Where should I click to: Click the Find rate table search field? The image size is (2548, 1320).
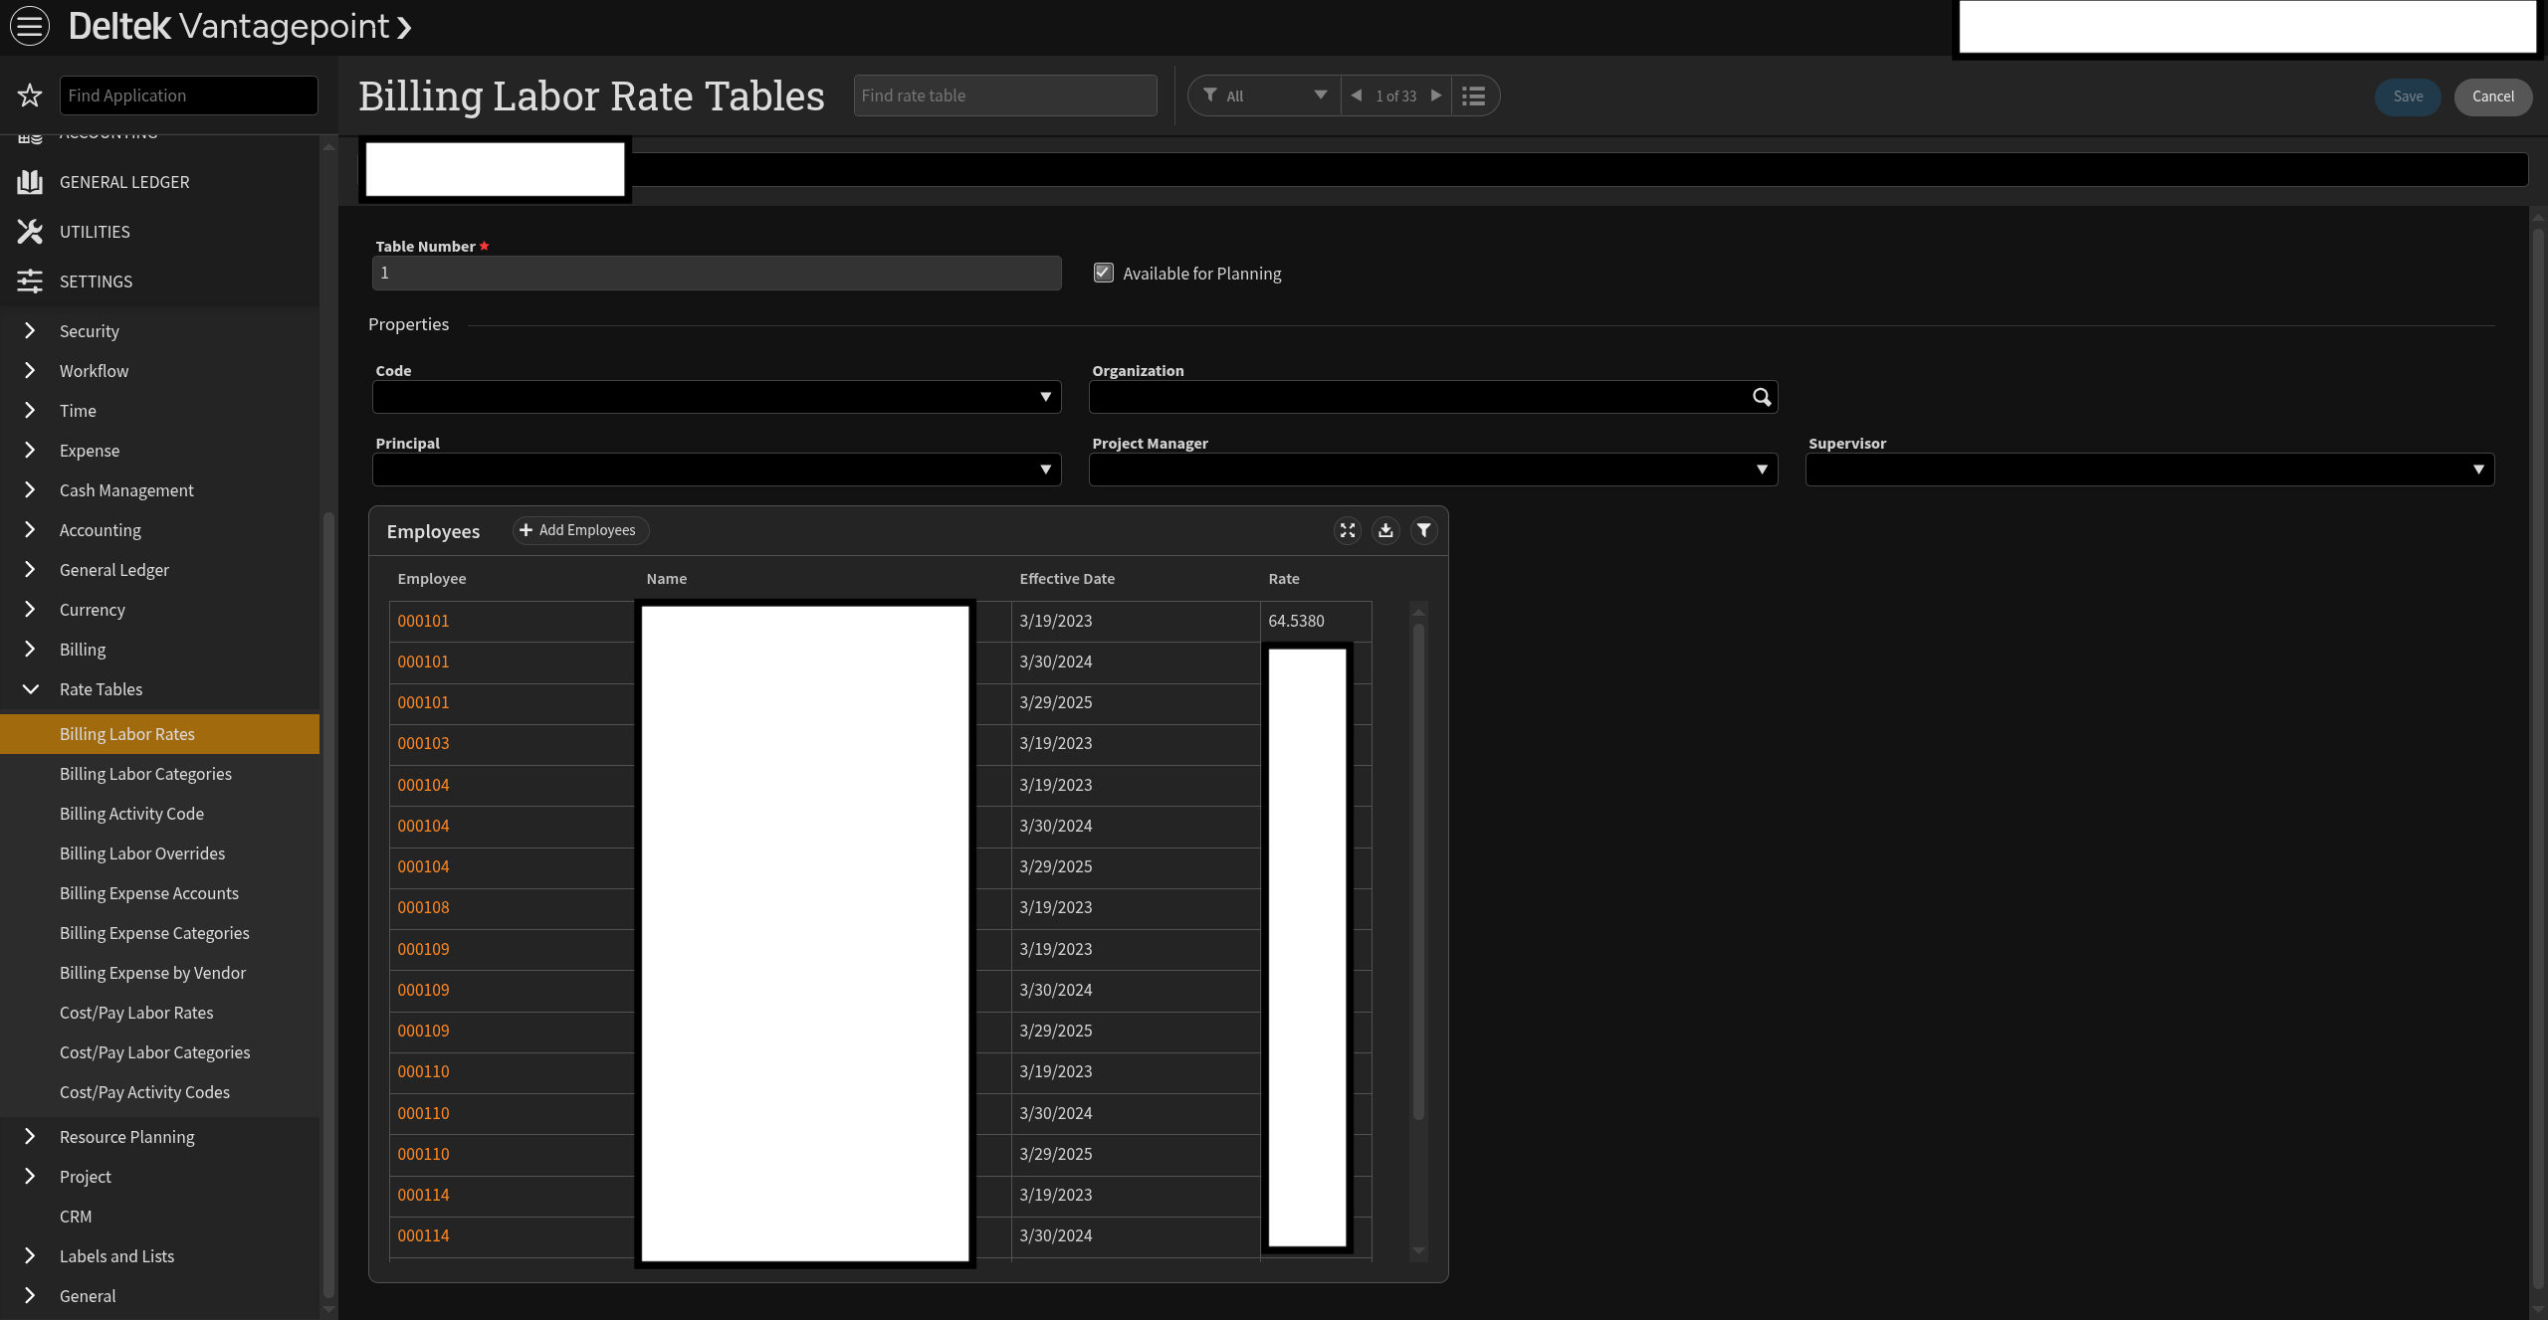[x=1004, y=95]
